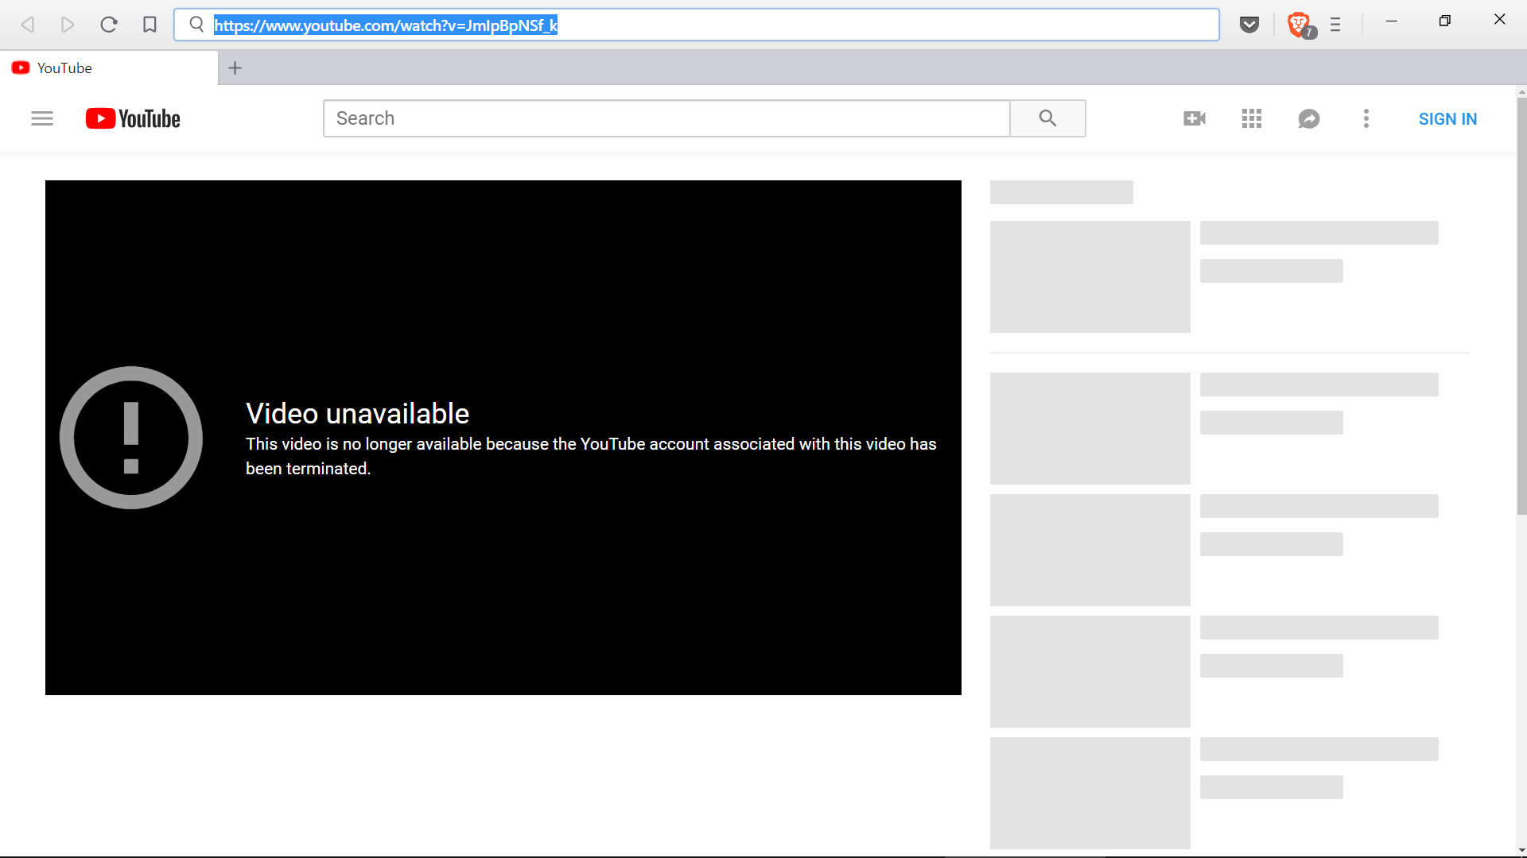Click the YouTube apps grid icon
This screenshot has width=1527, height=858.
(1251, 118)
